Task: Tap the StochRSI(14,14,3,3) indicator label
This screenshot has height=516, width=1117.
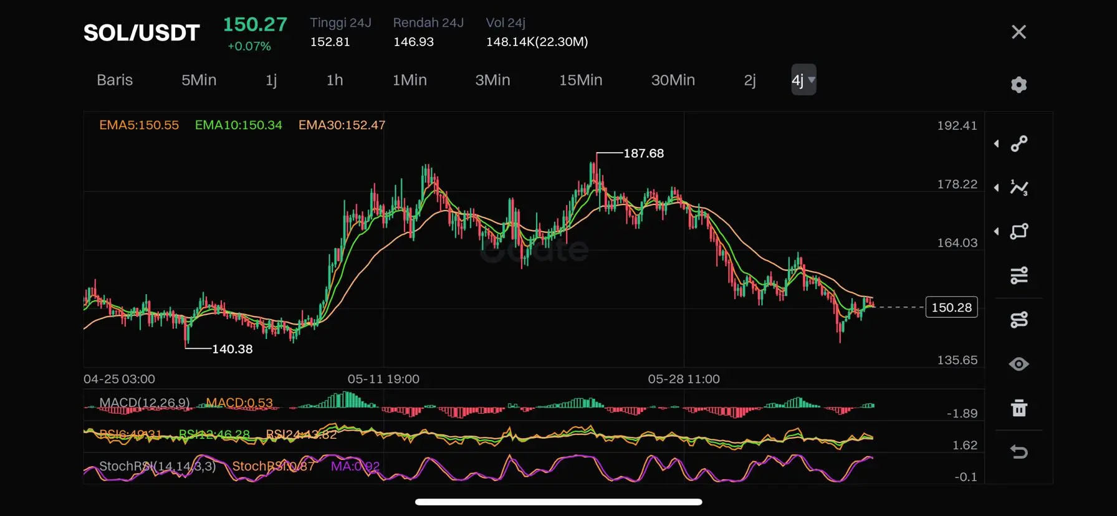Action: coord(158,466)
